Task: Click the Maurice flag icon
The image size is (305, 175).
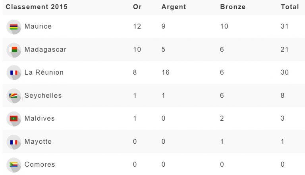Action: 14,27
